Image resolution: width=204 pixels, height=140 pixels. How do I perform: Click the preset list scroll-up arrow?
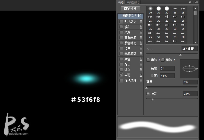click(195, 8)
